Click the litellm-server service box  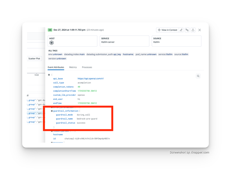(x=123, y=41)
